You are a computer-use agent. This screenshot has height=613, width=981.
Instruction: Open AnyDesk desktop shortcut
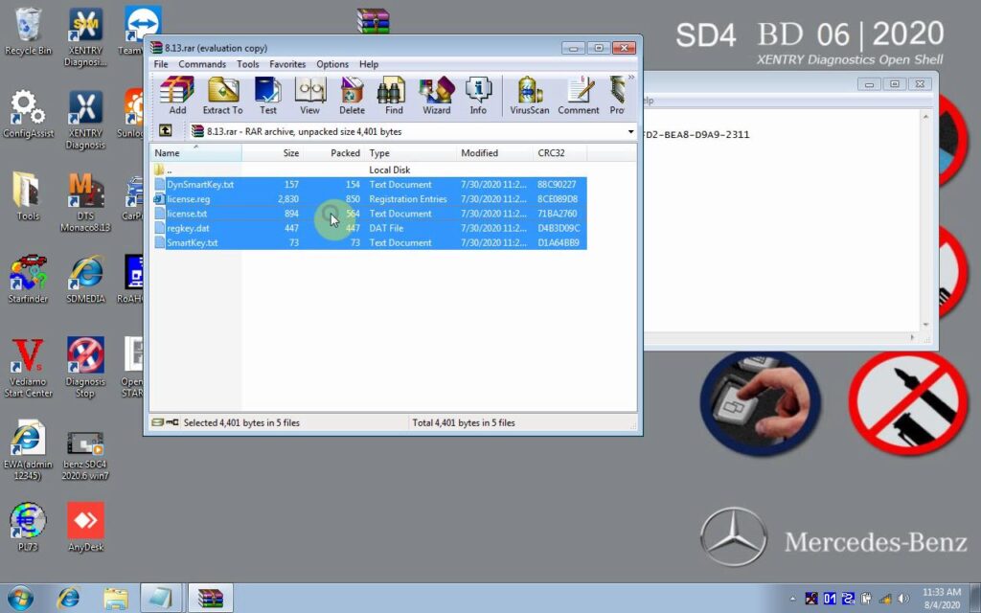(85, 526)
